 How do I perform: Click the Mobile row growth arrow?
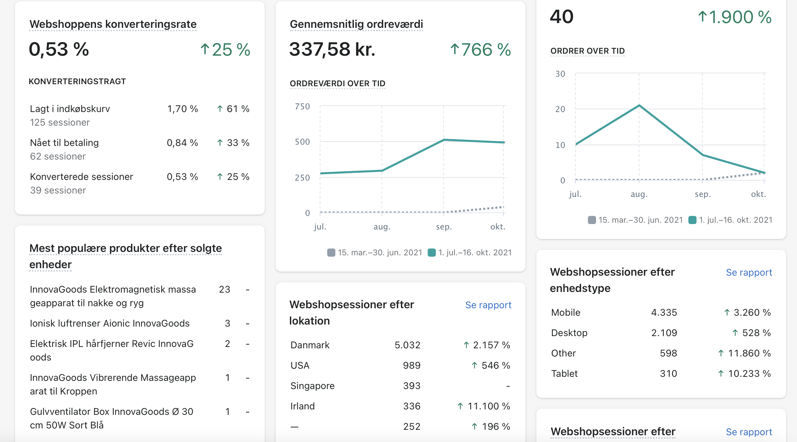pos(727,312)
